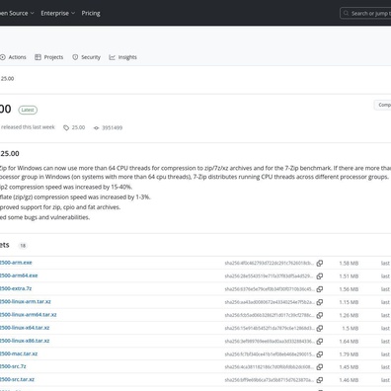
Task: Download 2500-arm64.exe asset
Action: tap(19, 275)
